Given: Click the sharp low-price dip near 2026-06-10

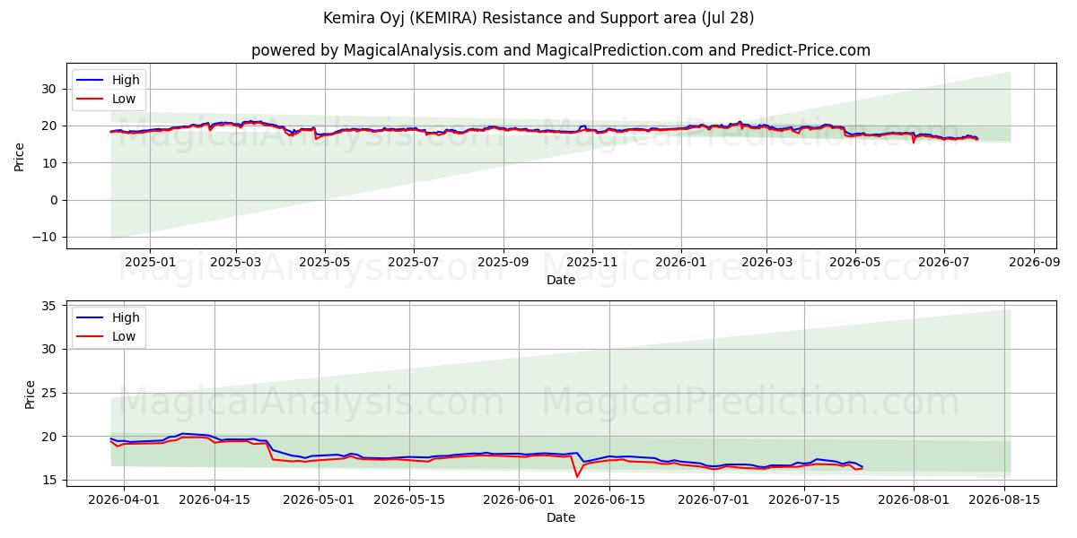Looking at the screenshot, I should pos(577,475).
